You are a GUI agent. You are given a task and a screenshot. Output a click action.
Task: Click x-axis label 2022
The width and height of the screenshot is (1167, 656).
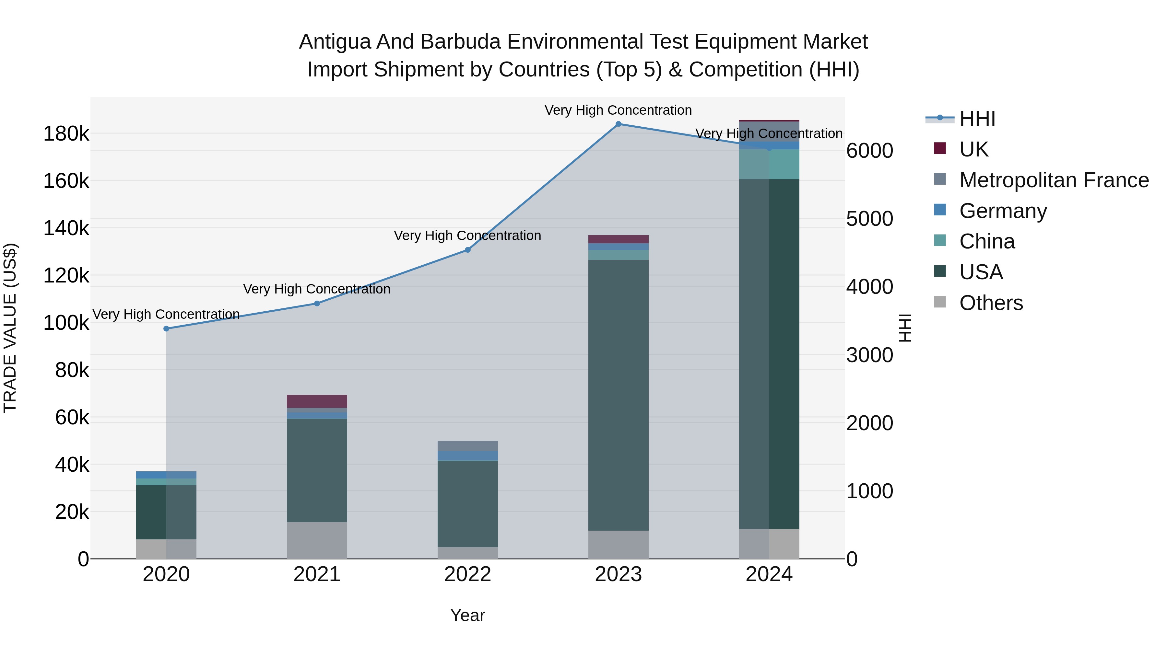point(468,574)
